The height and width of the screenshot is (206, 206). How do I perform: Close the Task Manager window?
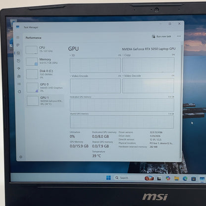tap(179, 24)
